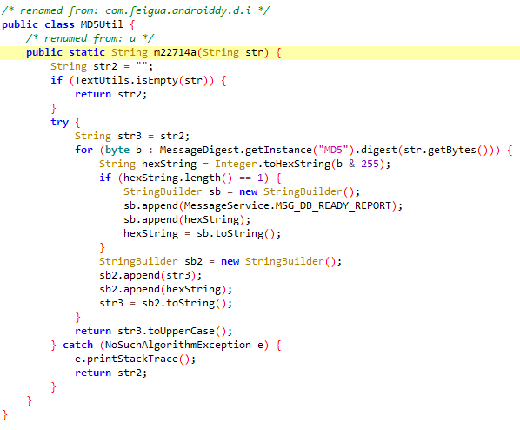Click the NoSuchAlgorithmException type name
Image resolution: width=520 pixels, height=430 pixels.
coord(178,346)
